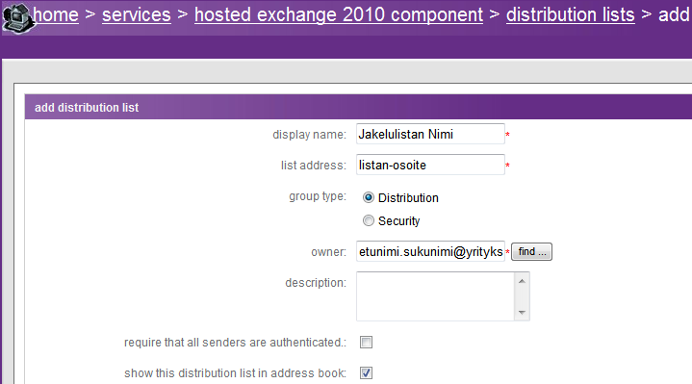The image size is (692, 384).
Task: Go to the home breadcrumb link
Action: (56, 14)
